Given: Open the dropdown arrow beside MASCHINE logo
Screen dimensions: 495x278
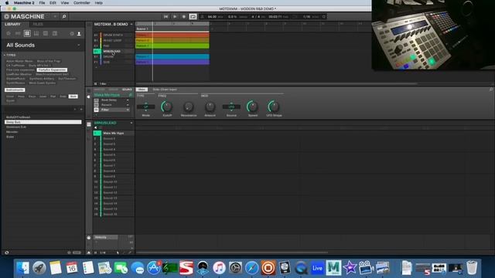Looking at the screenshot, I should (55, 16).
